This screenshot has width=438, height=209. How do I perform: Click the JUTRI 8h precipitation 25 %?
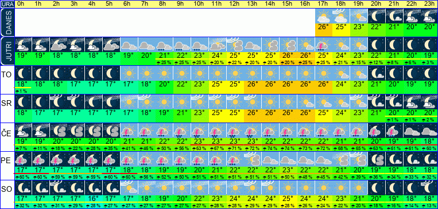pyautogui.click(x=164, y=63)
